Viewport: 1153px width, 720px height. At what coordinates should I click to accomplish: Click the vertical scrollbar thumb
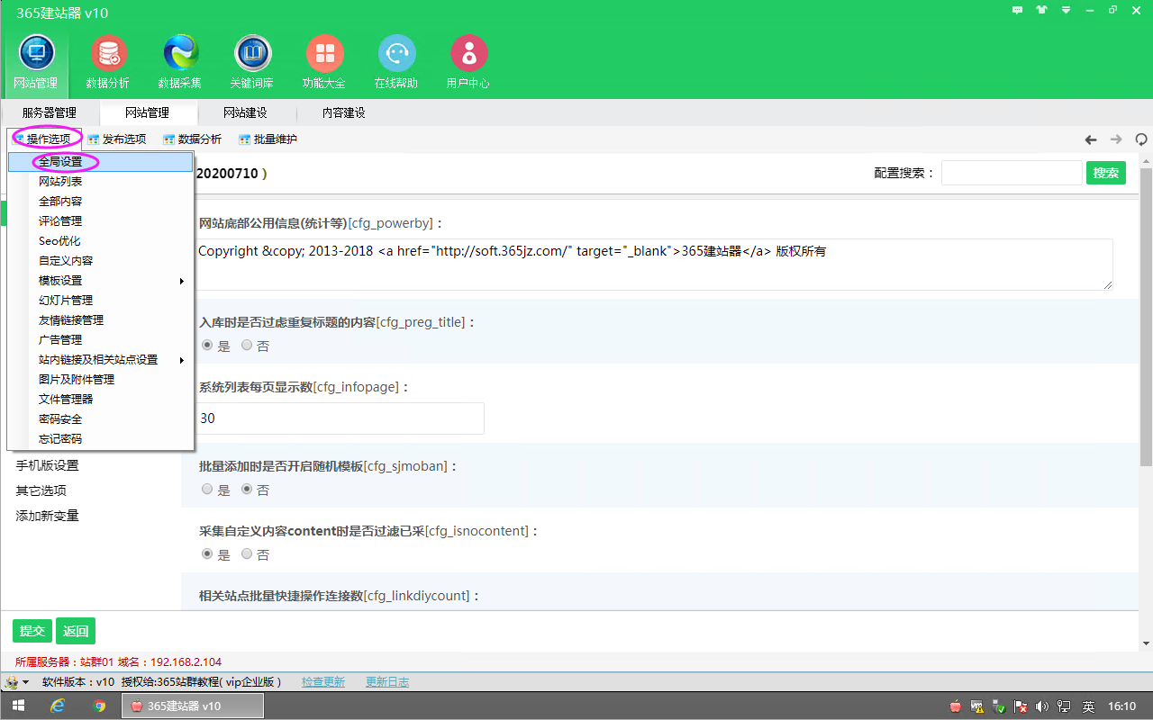coord(1146,317)
